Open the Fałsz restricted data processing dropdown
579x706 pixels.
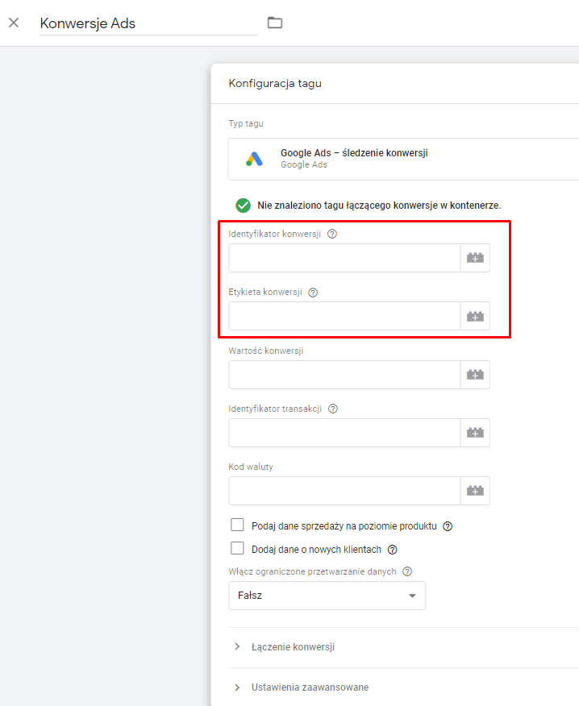click(327, 596)
